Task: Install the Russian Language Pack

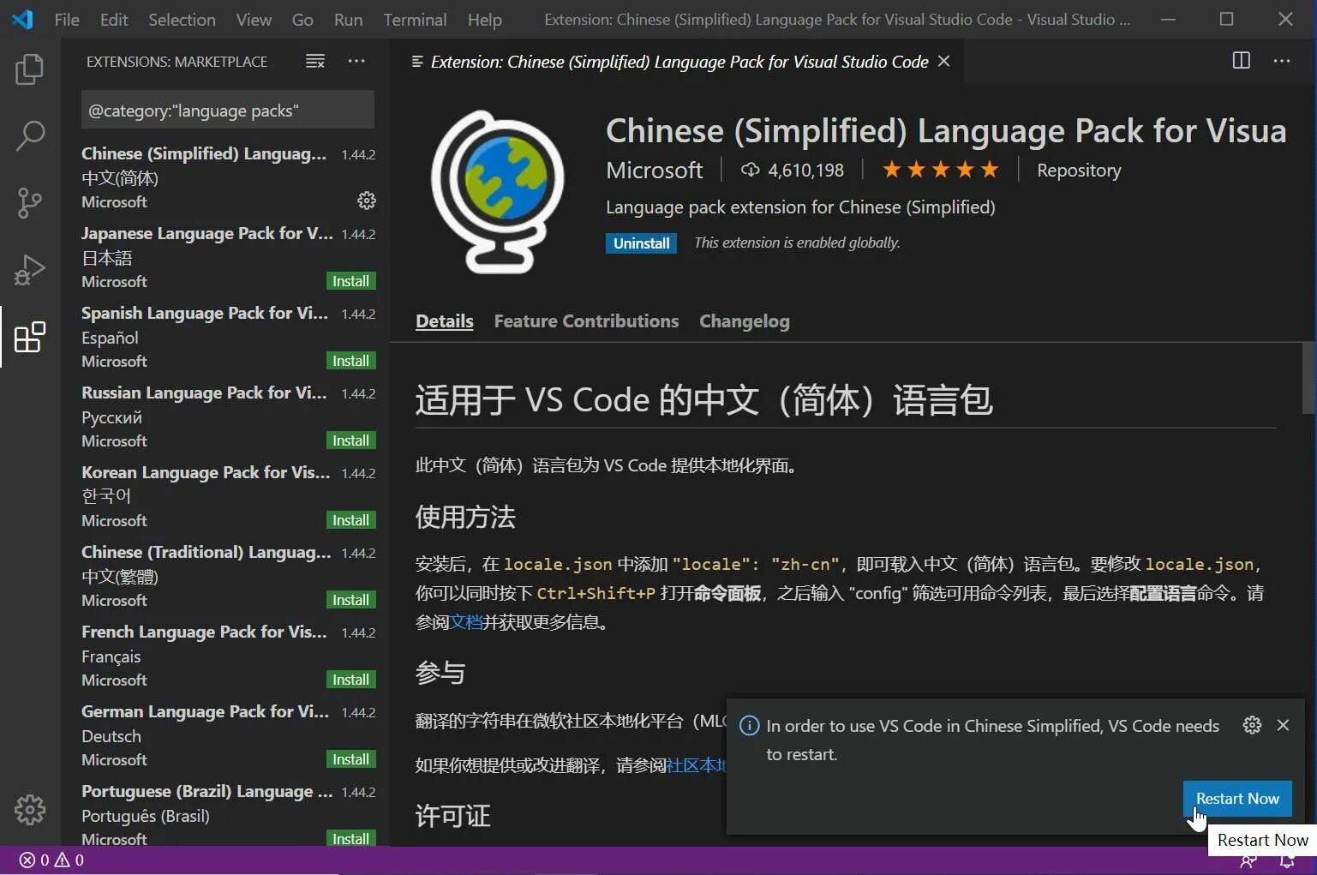Action: tap(350, 440)
